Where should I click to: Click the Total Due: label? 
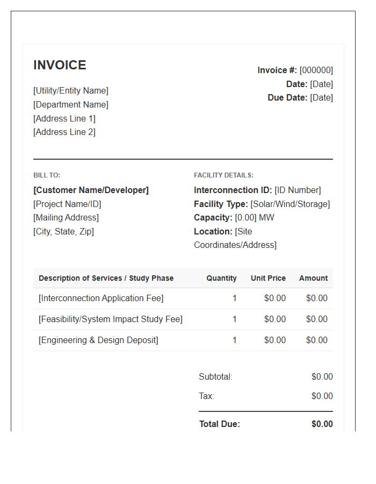pyautogui.click(x=220, y=424)
